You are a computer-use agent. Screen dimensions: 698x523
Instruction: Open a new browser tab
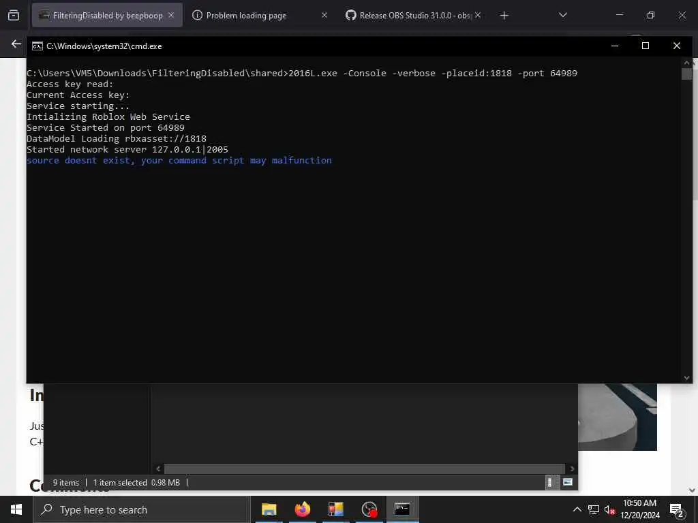(x=504, y=16)
